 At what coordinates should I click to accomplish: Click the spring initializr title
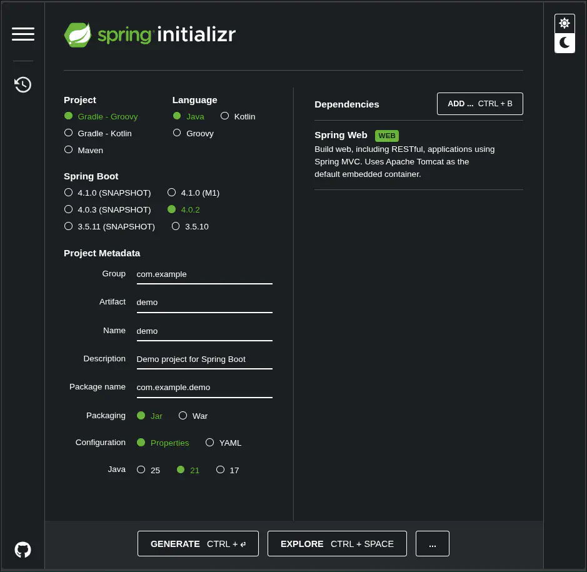[x=166, y=35]
